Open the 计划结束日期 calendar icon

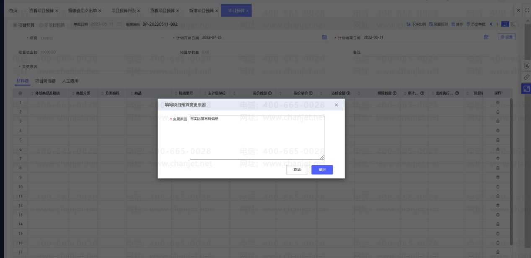click(486, 37)
